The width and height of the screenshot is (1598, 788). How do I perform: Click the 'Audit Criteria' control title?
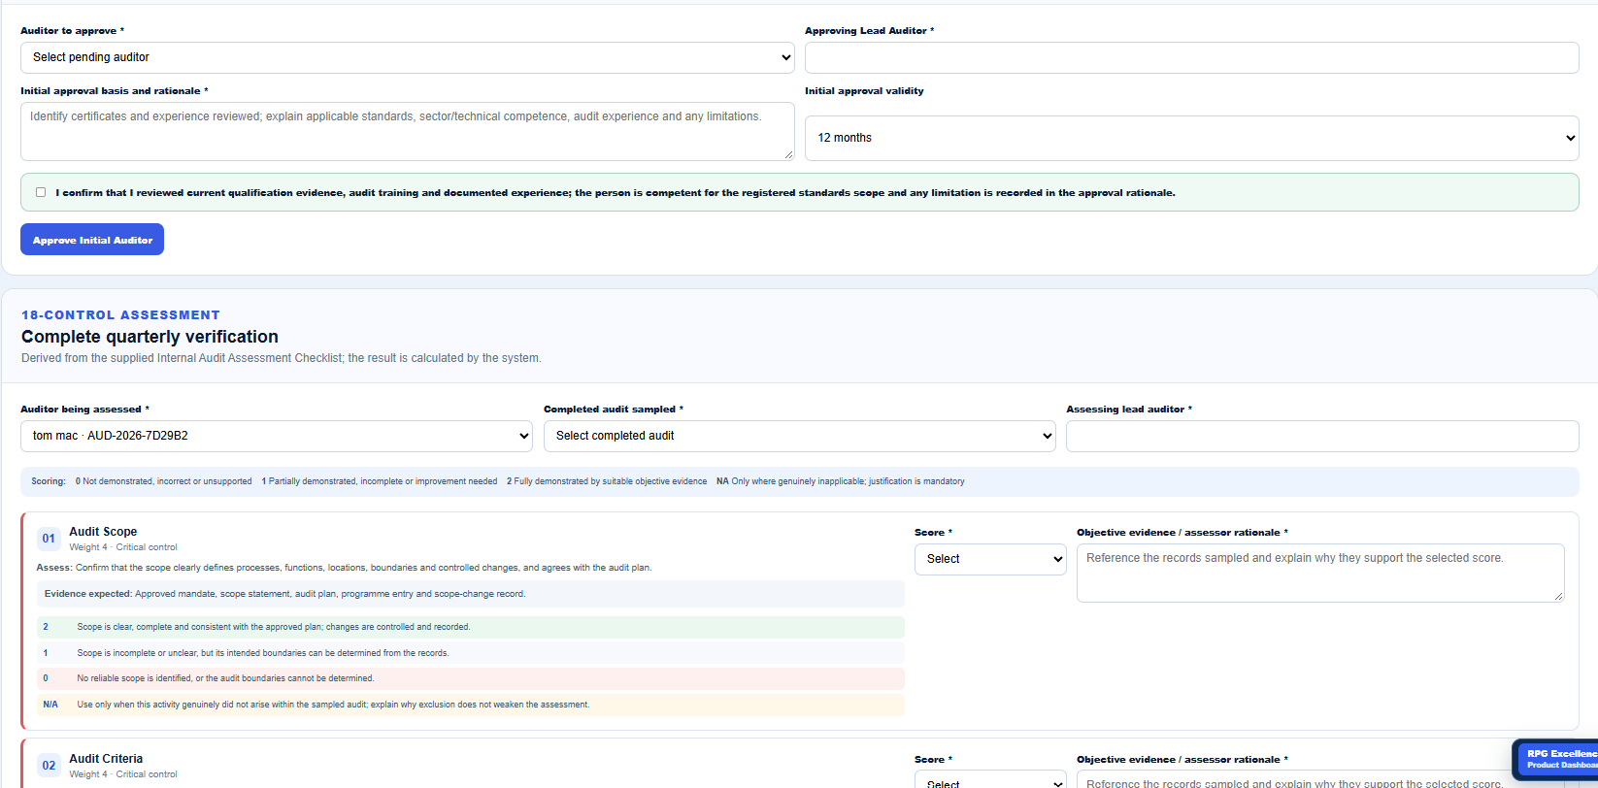point(106,759)
